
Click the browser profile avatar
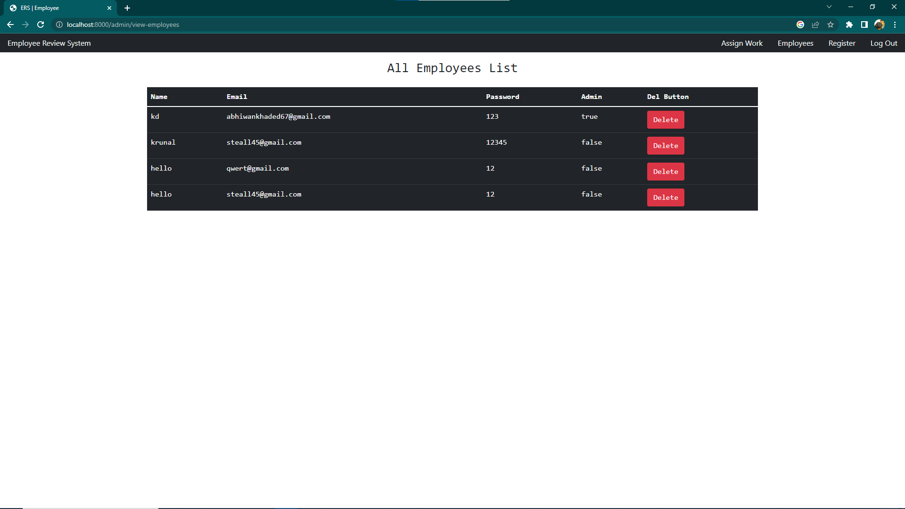coord(880,25)
